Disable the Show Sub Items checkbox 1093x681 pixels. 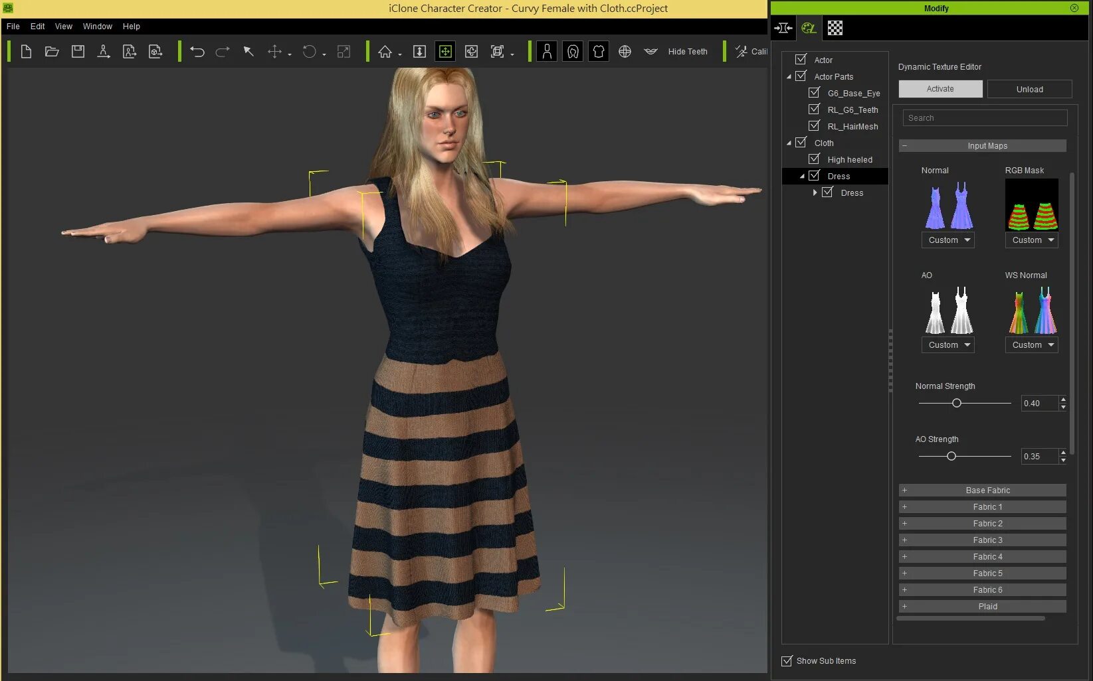(787, 660)
